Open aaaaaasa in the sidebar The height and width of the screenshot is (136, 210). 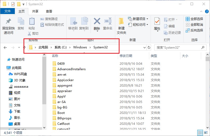(18, 87)
